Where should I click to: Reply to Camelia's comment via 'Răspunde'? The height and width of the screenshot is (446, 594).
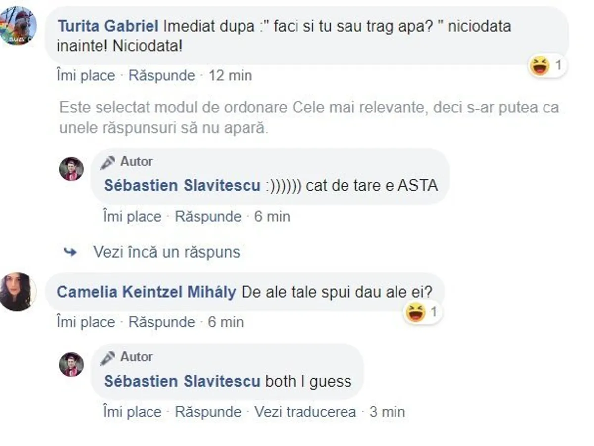point(161,322)
